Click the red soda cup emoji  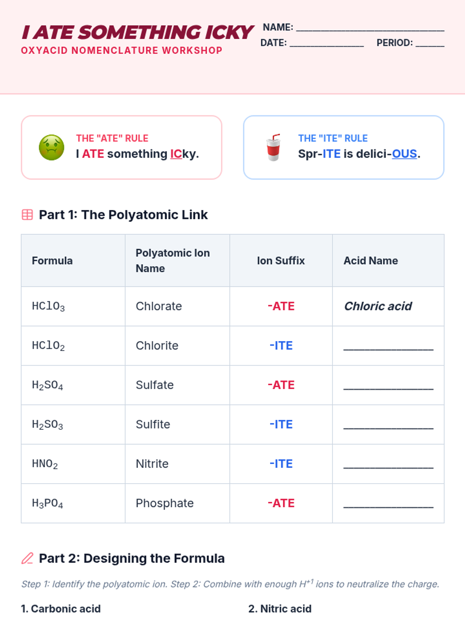(x=273, y=148)
